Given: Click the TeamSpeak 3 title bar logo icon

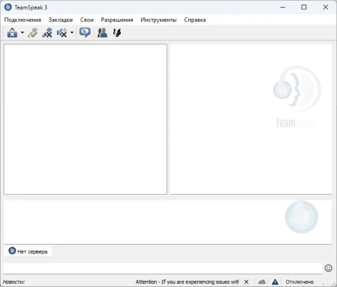Looking at the screenshot, I should click(8, 7).
